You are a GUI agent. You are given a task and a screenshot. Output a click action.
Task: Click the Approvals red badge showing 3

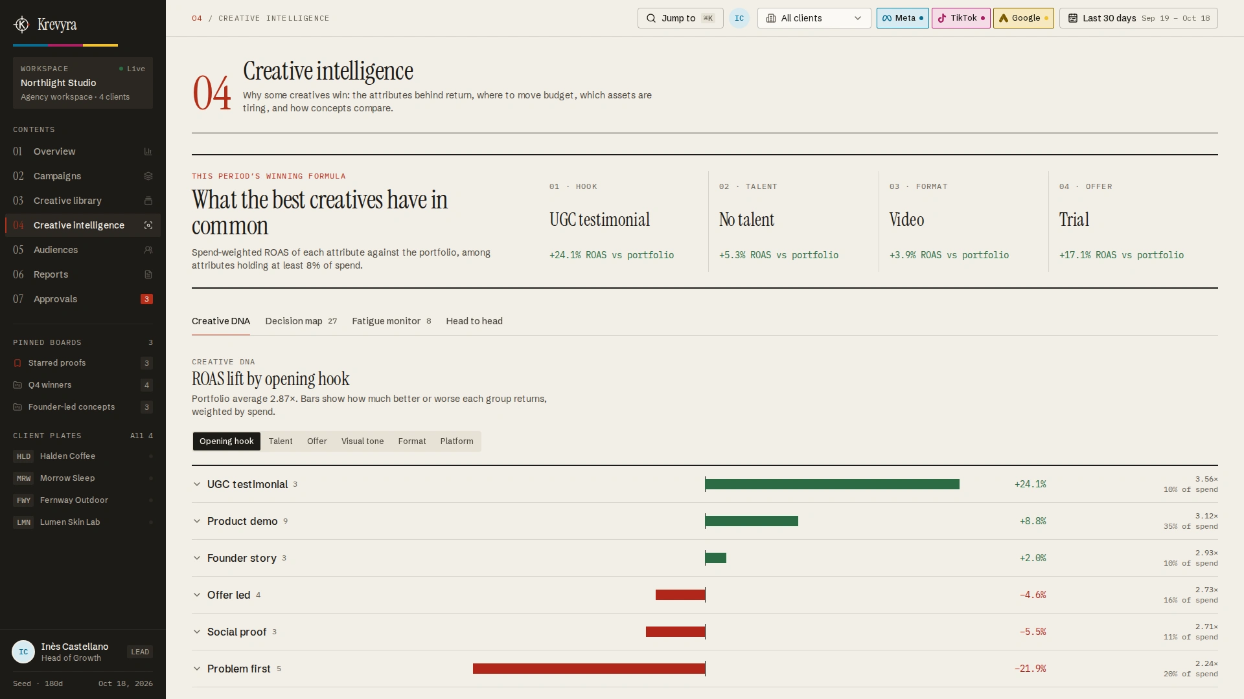coord(147,299)
